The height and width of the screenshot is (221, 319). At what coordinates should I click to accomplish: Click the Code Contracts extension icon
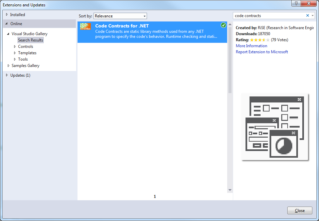click(x=86, y=27)
